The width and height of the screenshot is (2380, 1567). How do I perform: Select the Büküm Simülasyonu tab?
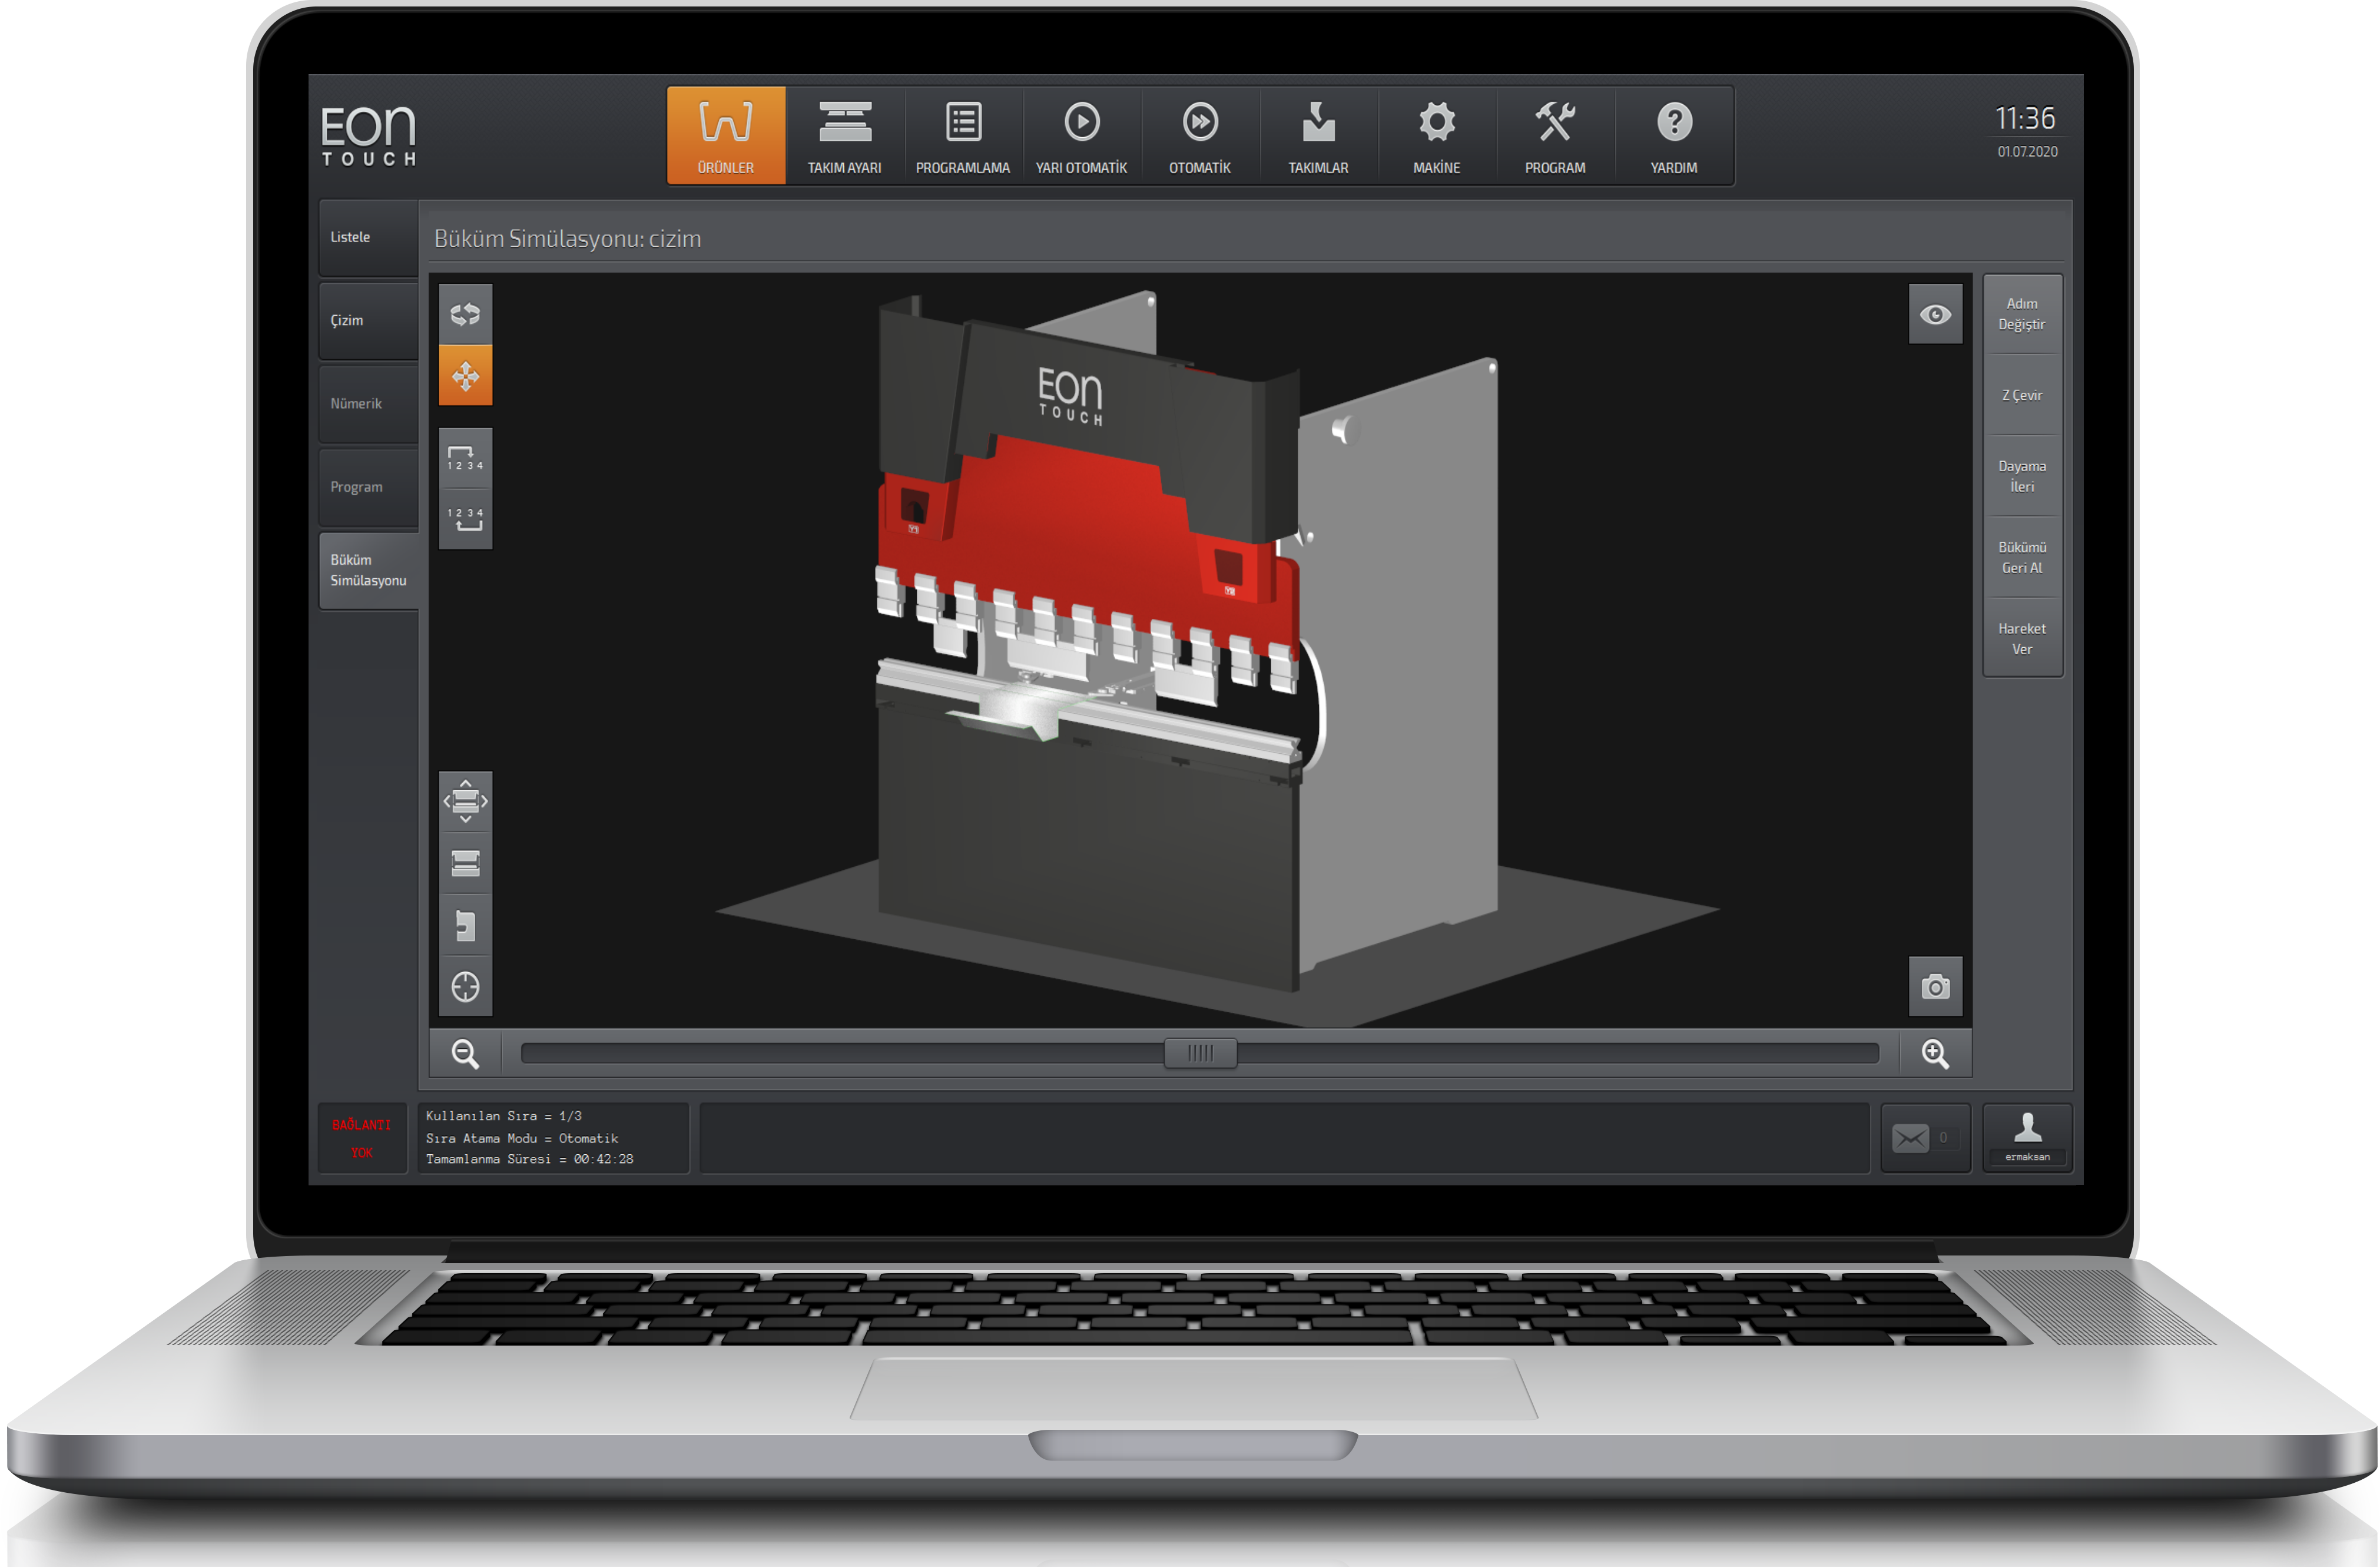(x=369, y=570)
